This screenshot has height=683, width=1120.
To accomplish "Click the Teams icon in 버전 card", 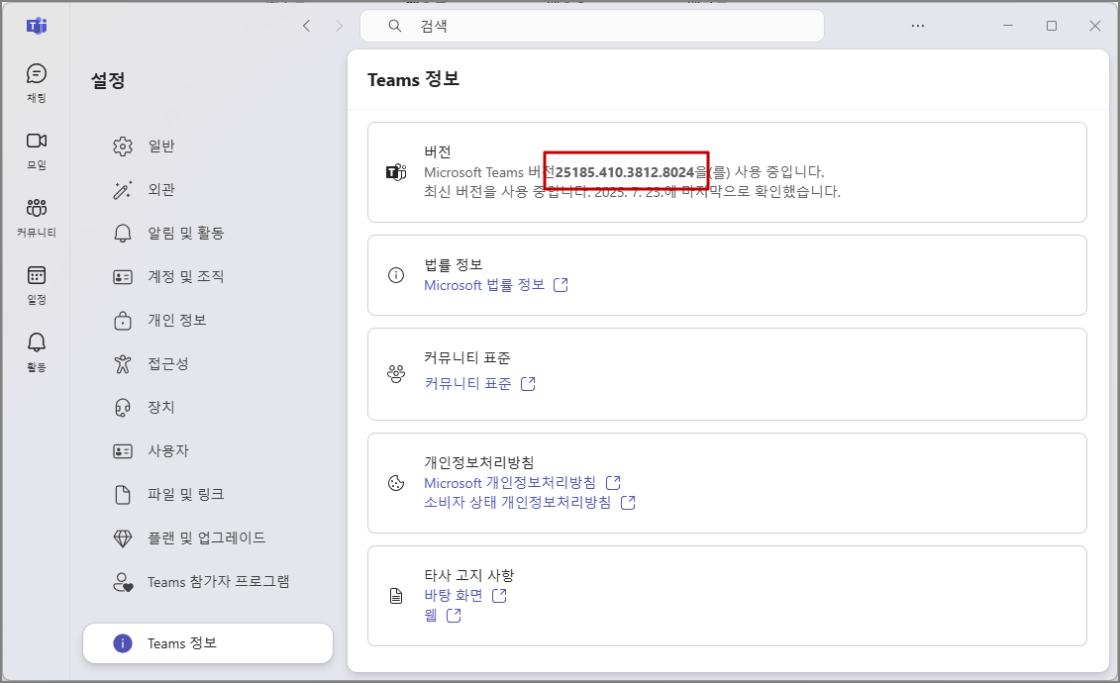I will tap(396, 172).
